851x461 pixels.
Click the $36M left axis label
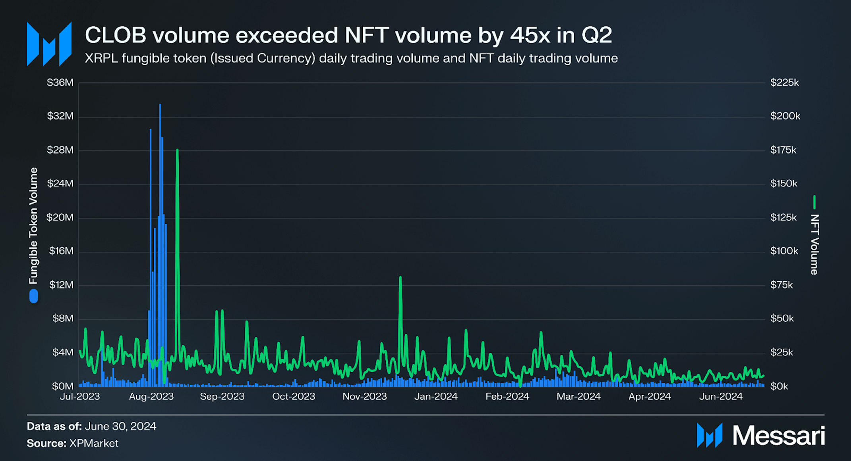(60, 83)
